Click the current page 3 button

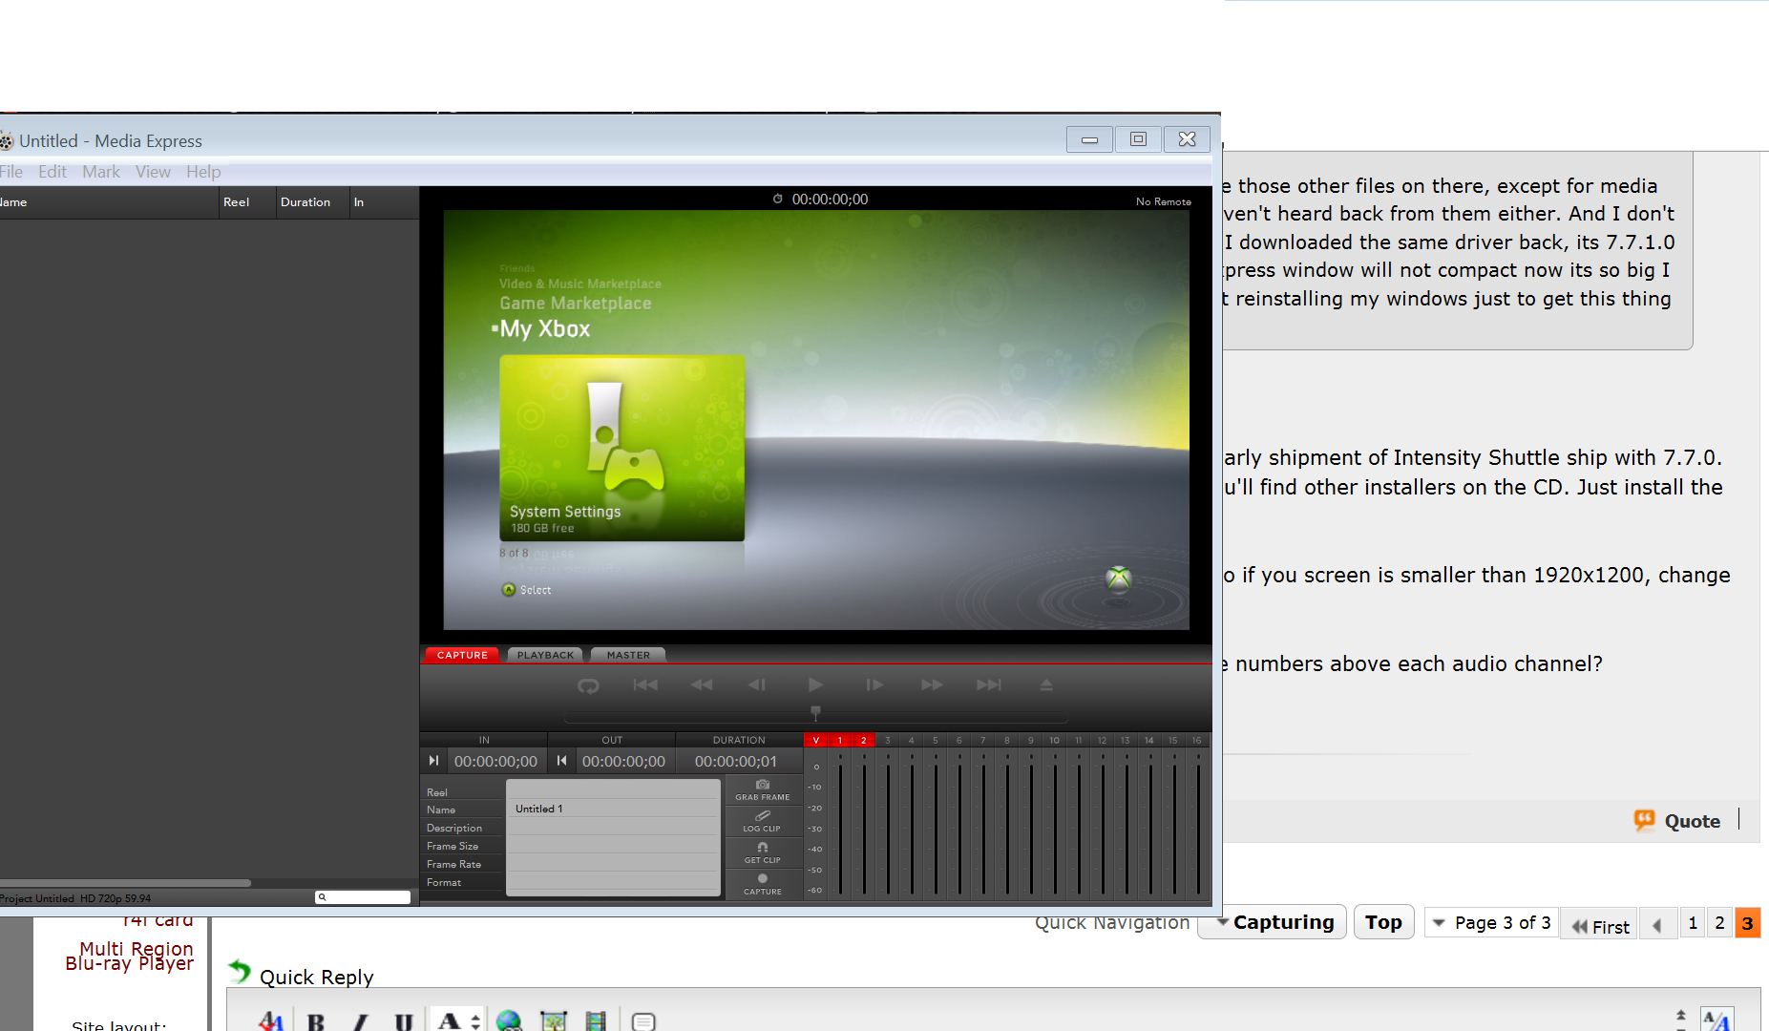tap(1747, 923)
